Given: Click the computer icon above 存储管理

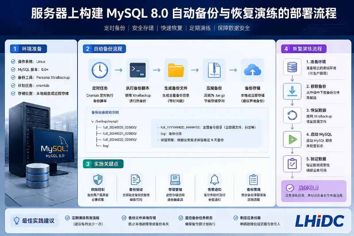Looking at the screenshot, I should click(175, 180).
